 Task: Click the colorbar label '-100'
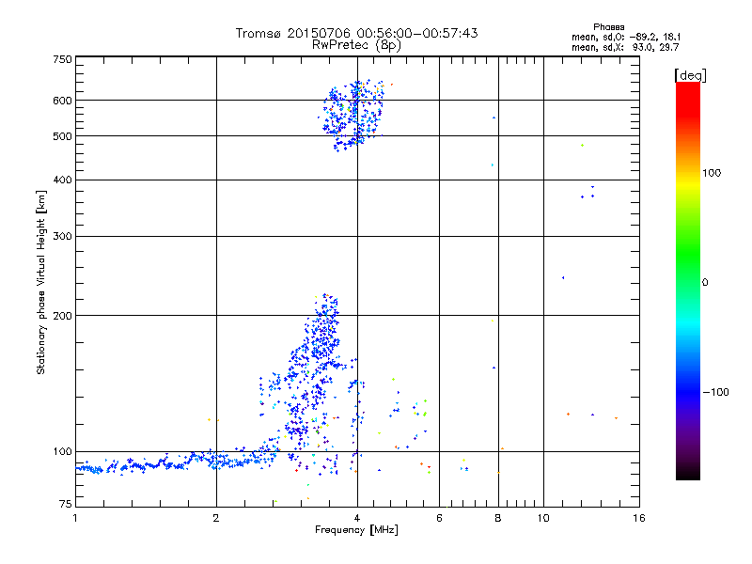pos(715,392)
